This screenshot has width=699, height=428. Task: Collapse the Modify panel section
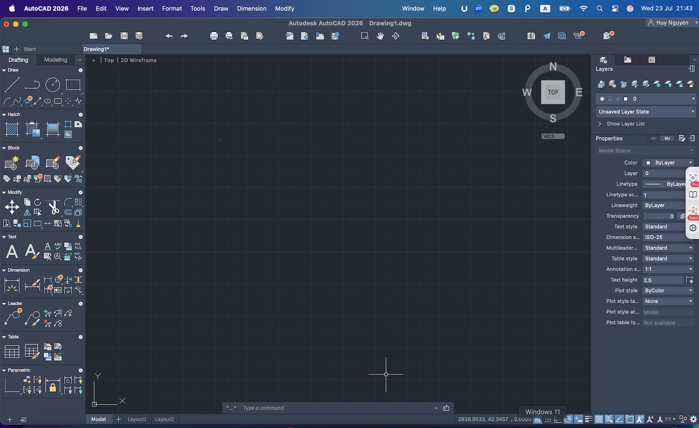(x=4, y=192)
